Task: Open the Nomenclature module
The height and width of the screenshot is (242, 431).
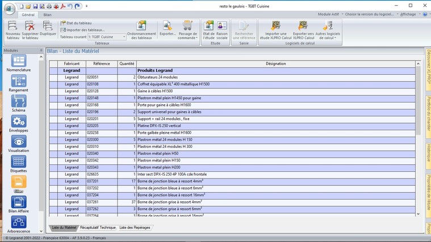Action: pyautogui.click(x=19, y=62)
